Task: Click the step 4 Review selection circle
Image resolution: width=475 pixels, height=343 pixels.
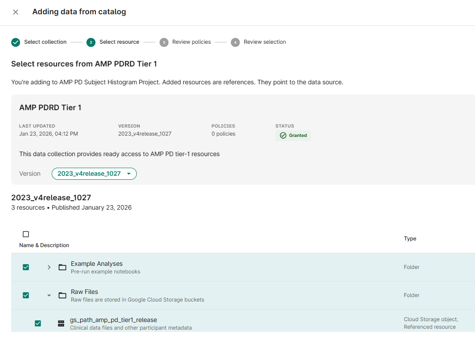Action: click(x=235, y=42)
